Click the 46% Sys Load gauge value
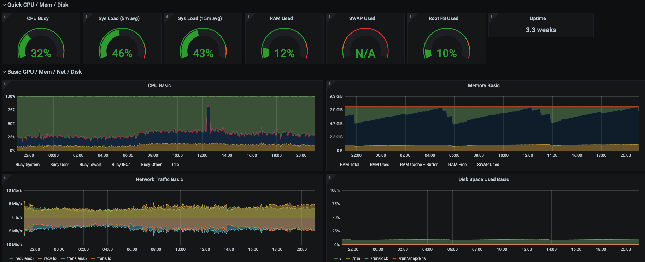Screen dimensions: 645x262 point(122,53)
